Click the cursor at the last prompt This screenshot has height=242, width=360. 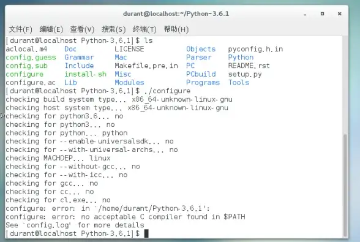(x=146, y=233)
